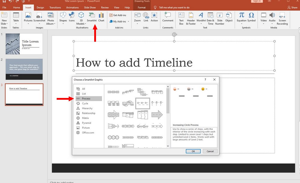Screen dimensions: 300x183
Task: Choose the Hierarchy category in list
Action: 87,108
